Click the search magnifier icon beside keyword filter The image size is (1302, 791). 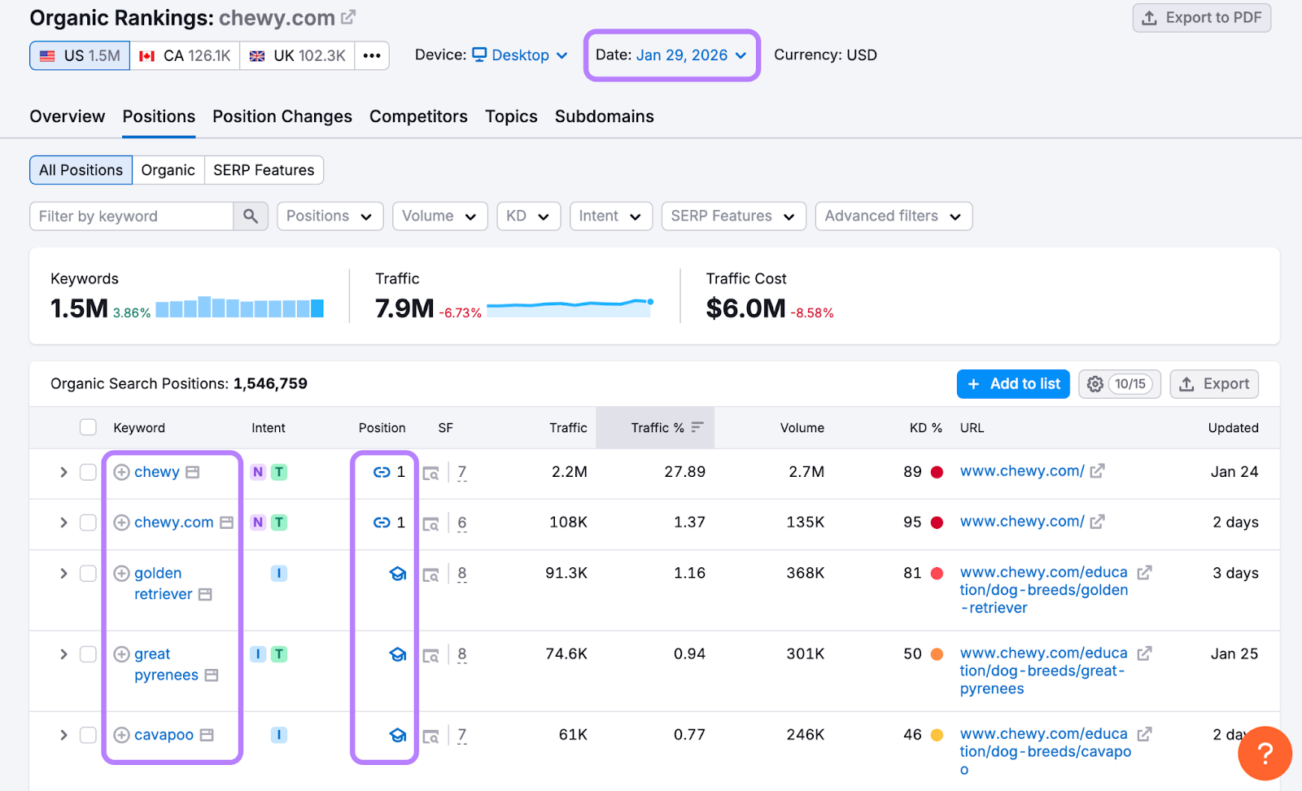(251, 216)
